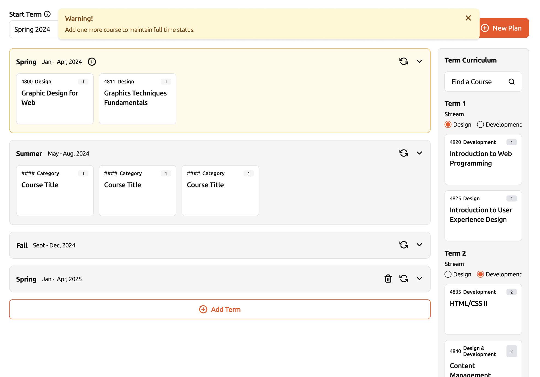Click the refresh icon for Fall 2024 term
The image size is (540, 377).
point(404,245)
